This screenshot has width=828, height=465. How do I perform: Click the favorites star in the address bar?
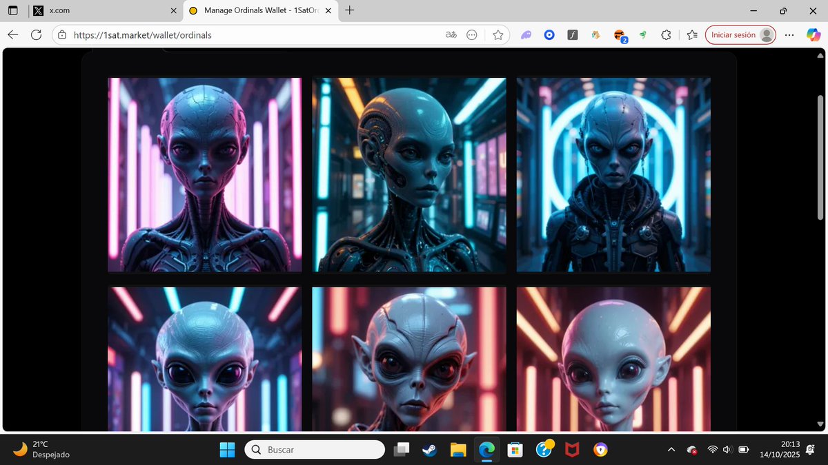pos(497,34)
